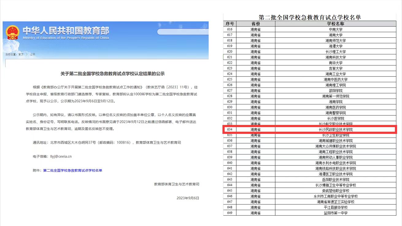The image size is (402, 226).
Task: Click 湖南省 in row 627
Action: [x=256, y=91]
